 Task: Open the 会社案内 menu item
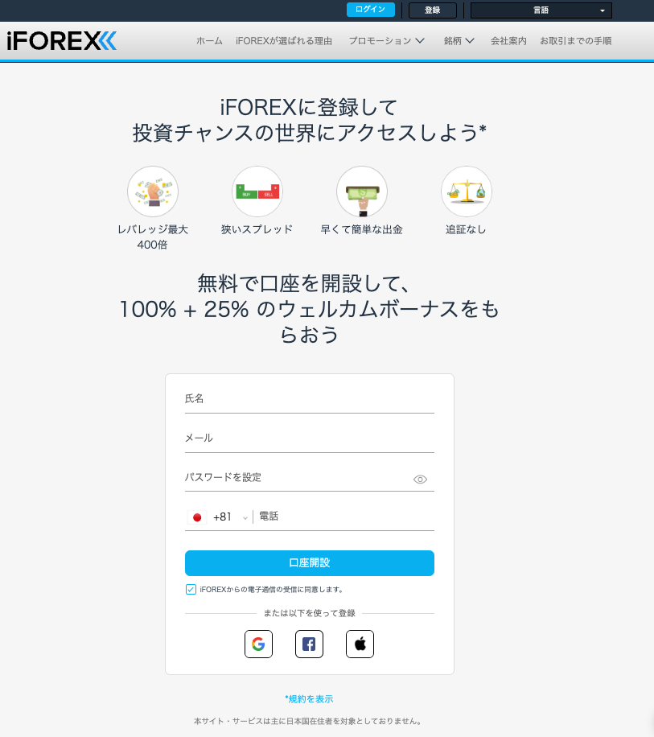508,40
